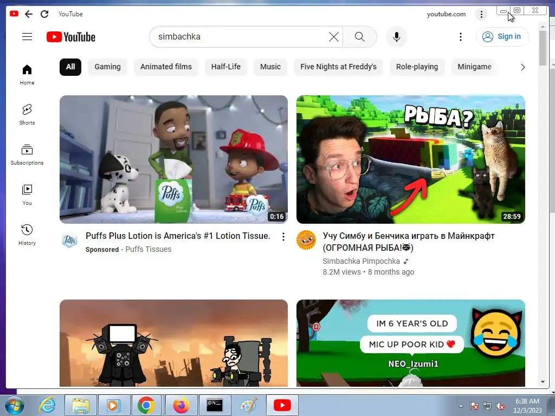Open the Puffs Tissues advertiser link
The width and height of the screenshot is (555, 416).
coord(149,249)
